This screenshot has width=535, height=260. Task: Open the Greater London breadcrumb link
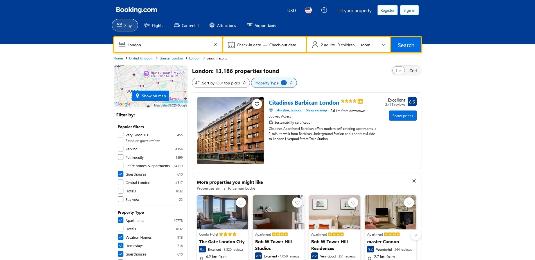click(171, 58)
